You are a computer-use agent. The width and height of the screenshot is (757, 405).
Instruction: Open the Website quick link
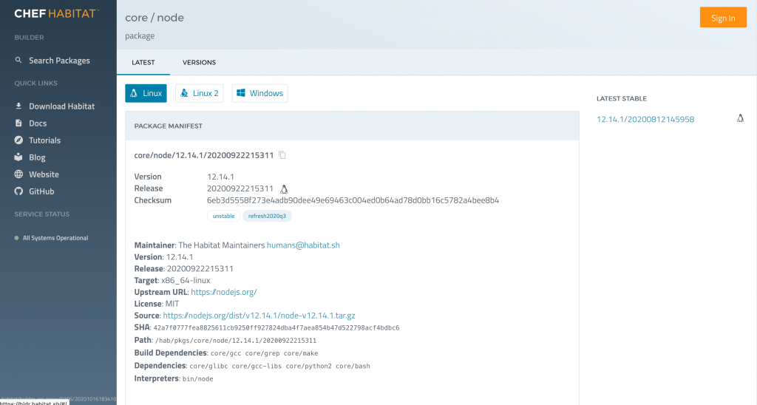pos(44,174)
